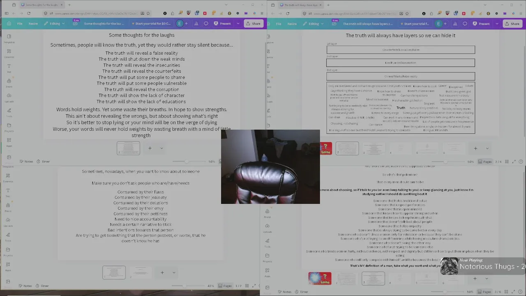Add page plus button in upper-right window
The width and height of the screenshot is (526, 296).
click(475, 148)
